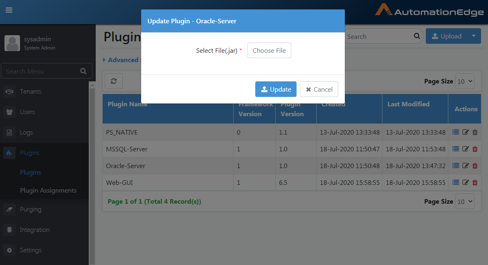Click MSSQL-Server last modified 18-Jul-2020 11:53:48
Viewport: 488px width, 265px height.
[416, 149]
